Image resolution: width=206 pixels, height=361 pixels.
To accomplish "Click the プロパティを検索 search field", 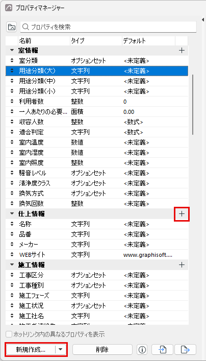I will (x=108, y=27).
